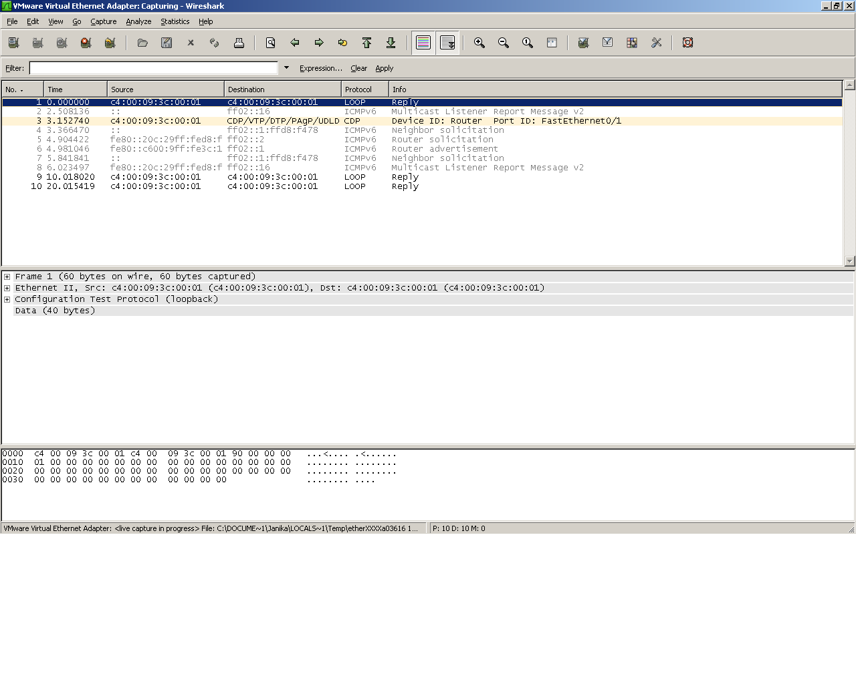Image resolution: width=856 pixels, height=684 pixels.
Task: Stop the running live capture
Action: click(x=86, y=43)
